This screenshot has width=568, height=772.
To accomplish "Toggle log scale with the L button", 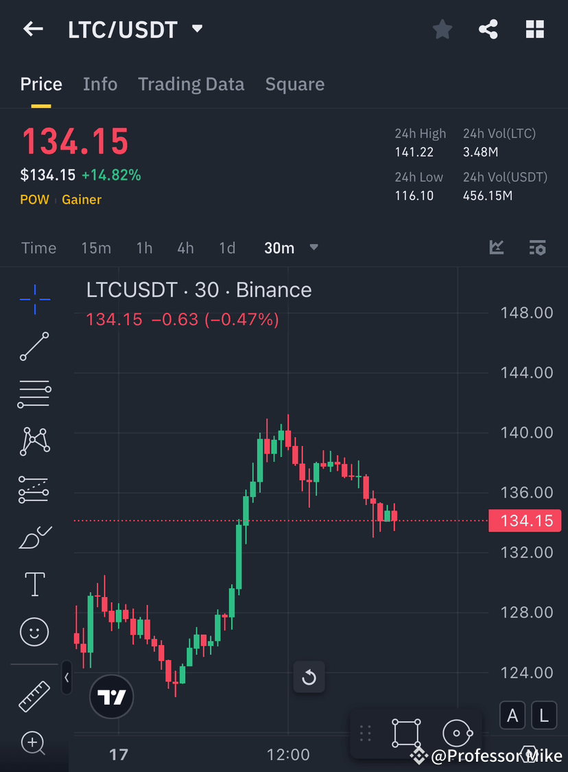I will (543, 715).
